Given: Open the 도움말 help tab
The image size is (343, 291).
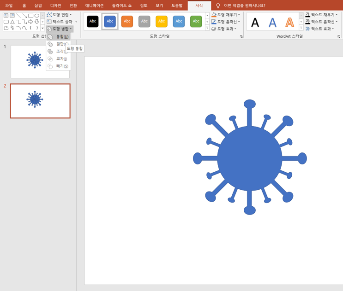Looking at the screenshot, I should [177, 6].
